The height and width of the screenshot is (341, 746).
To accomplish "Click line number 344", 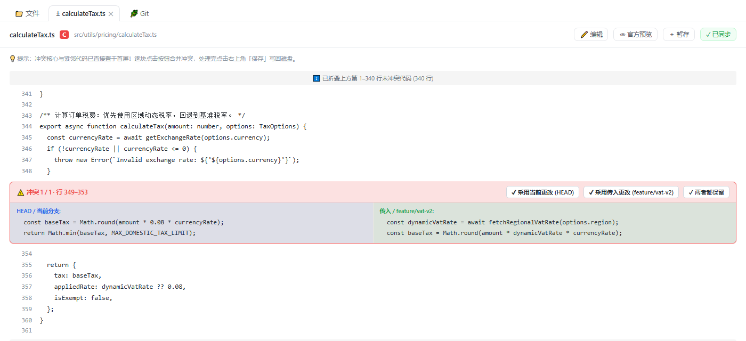I will coord(27,126).
